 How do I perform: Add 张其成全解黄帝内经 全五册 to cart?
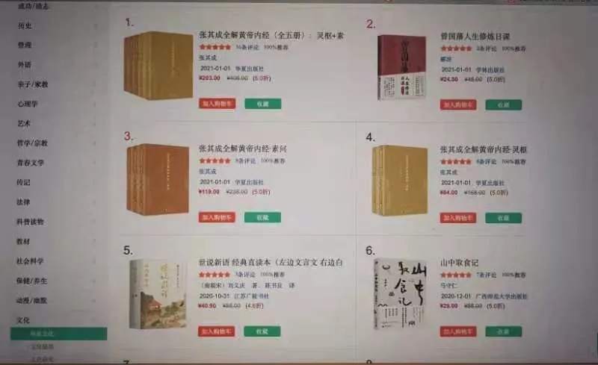coord(217,104)
